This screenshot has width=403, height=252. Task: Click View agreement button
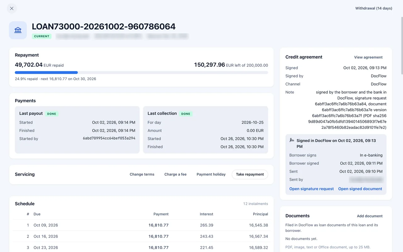pyautogui.click(x=368, y=57)
